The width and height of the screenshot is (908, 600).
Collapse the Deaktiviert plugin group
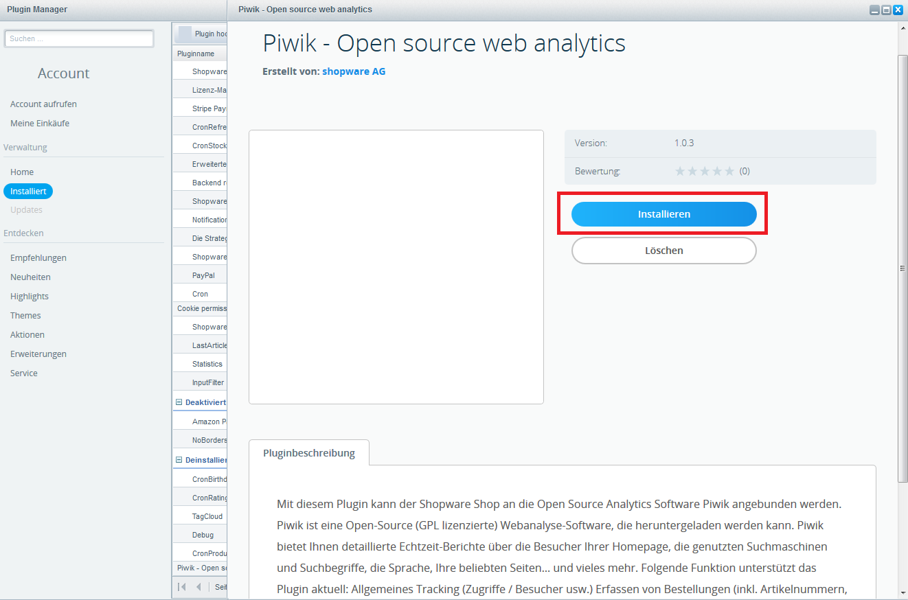click(x=179, y=402)
